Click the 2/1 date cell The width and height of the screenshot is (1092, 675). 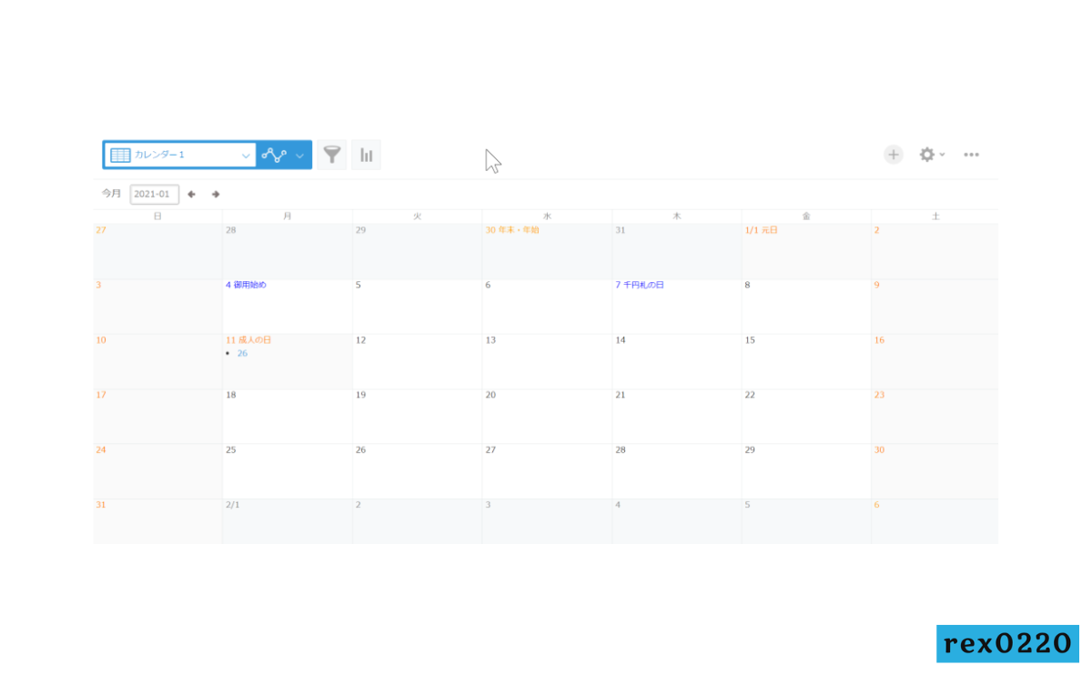coord(288,521)
